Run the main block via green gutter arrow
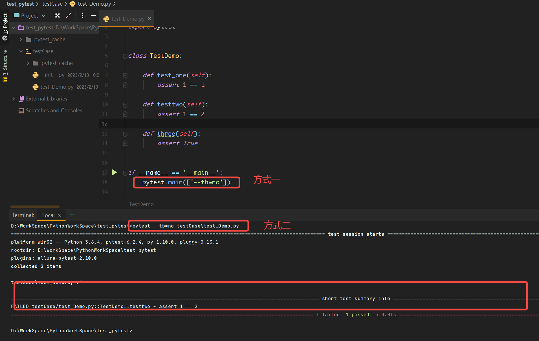This screenshot has height=341, width=539. (x=114, y=172)
